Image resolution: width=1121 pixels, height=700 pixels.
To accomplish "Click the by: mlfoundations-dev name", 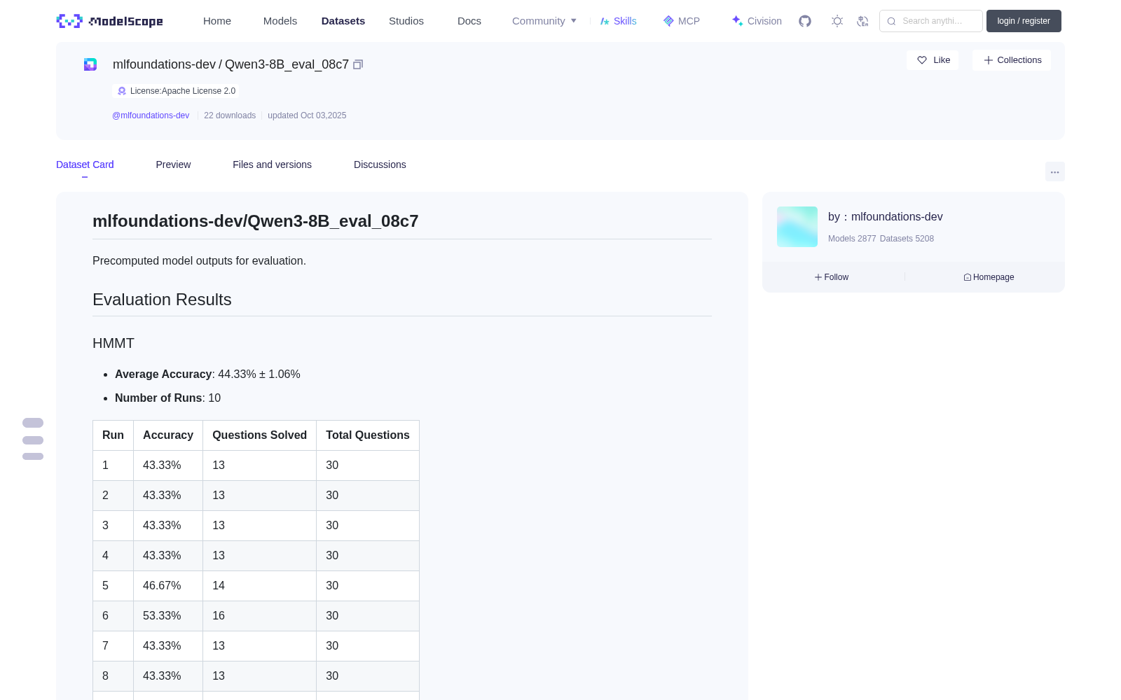I will [x=886, y=217].
